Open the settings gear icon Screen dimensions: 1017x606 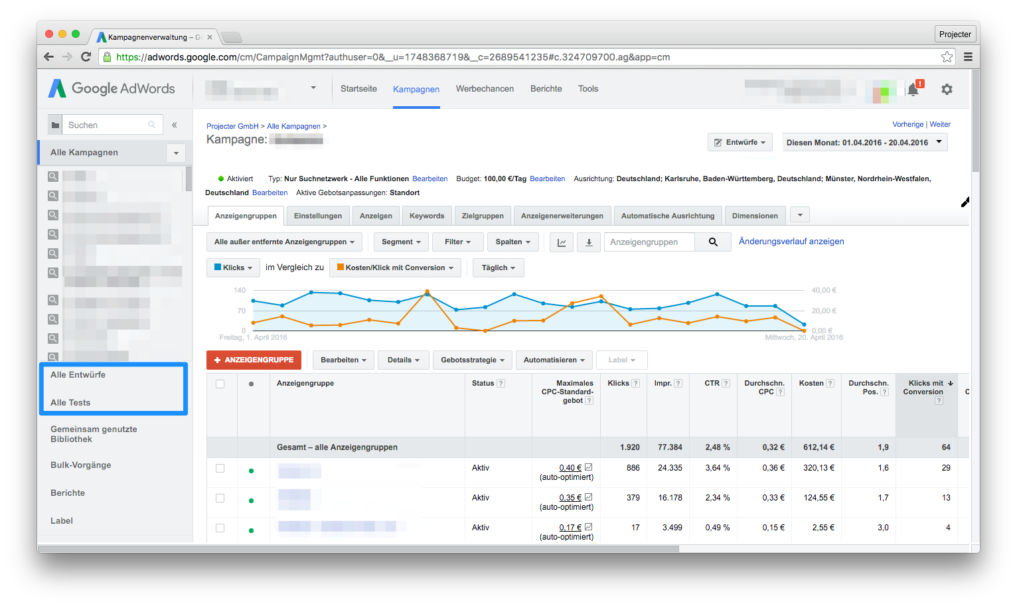947,89
